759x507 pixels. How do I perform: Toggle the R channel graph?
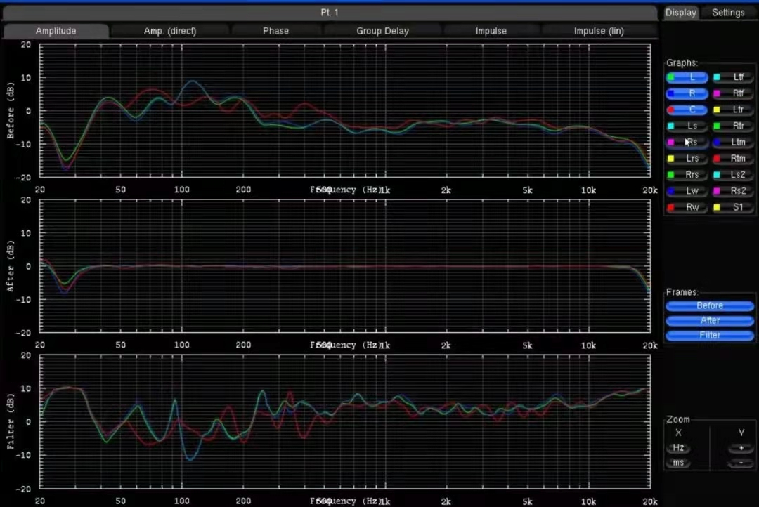(x=687, y=93)
